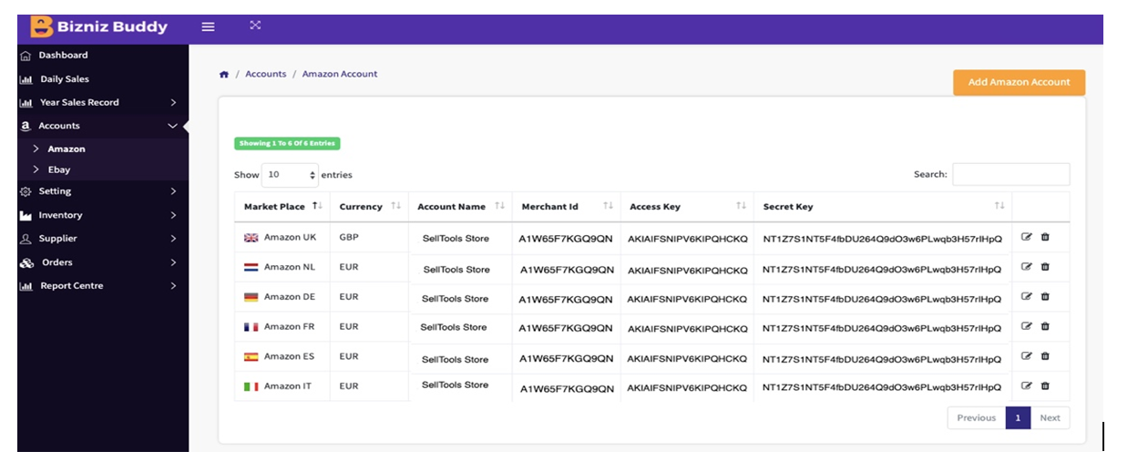
Task: Click the home breadcrumb icon
Action: 224,75
